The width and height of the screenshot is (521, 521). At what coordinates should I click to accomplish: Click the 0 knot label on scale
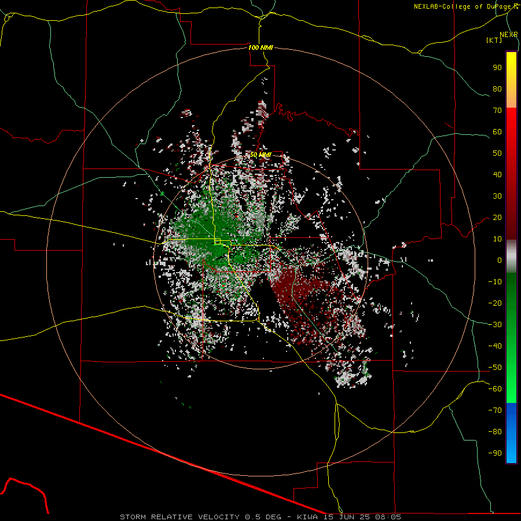pyautogui.click(x=500, y=260)
